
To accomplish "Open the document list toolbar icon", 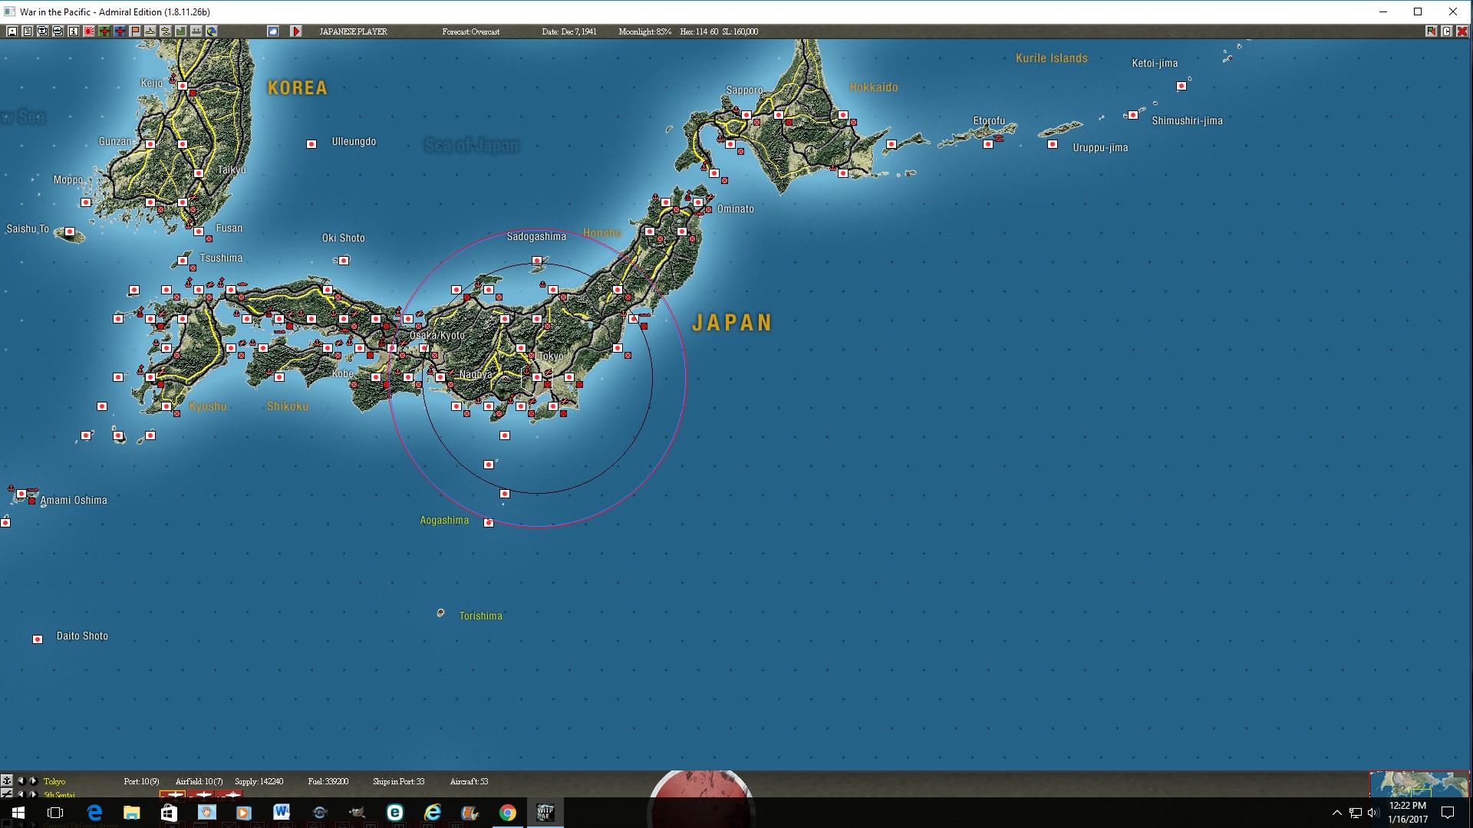I will [27, 31].
